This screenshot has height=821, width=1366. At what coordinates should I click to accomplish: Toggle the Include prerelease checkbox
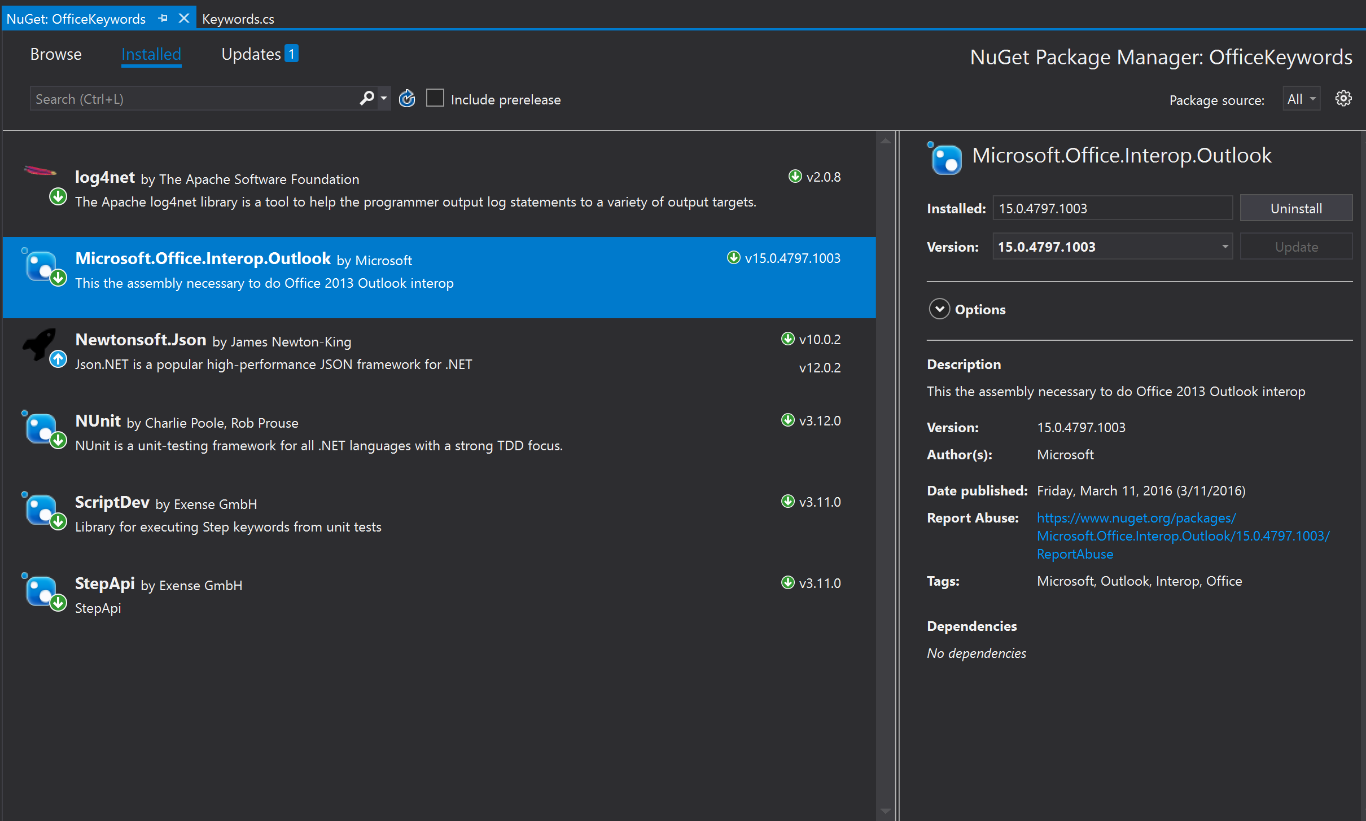[435, 98]
